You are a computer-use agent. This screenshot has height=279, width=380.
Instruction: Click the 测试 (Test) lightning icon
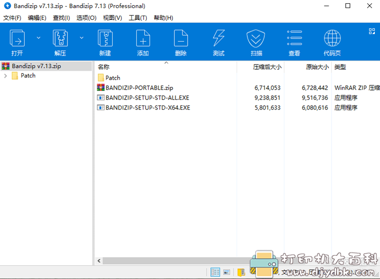click(x=218, y=38)
